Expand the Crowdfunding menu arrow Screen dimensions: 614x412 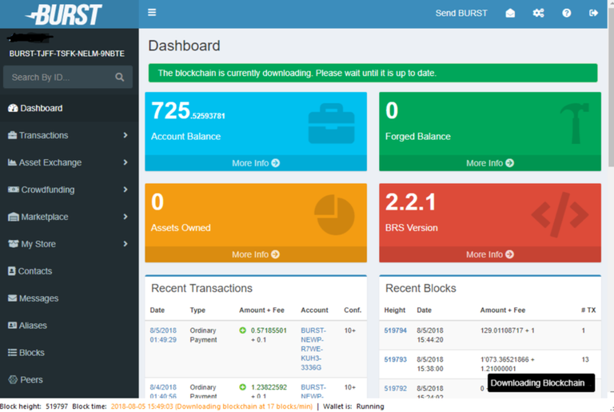click(126, 190)
